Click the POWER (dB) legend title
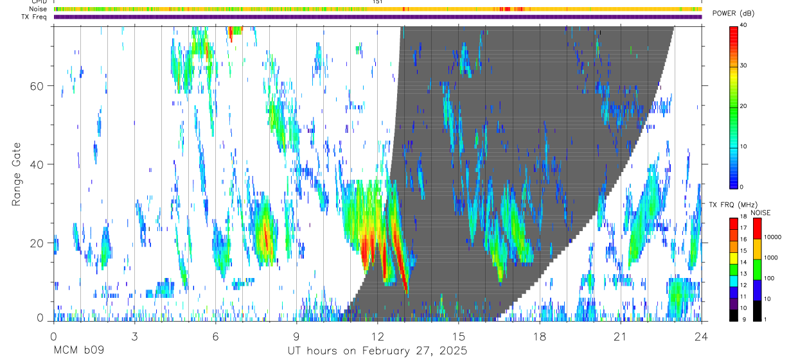This screenshot has height=364, width=789. pos(733,13)
